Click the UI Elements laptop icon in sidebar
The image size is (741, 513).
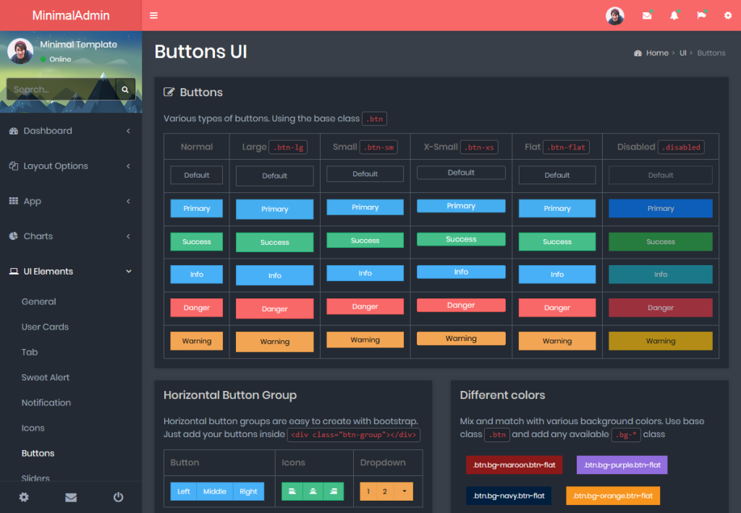pyautogui.click(x=14, y=272)
